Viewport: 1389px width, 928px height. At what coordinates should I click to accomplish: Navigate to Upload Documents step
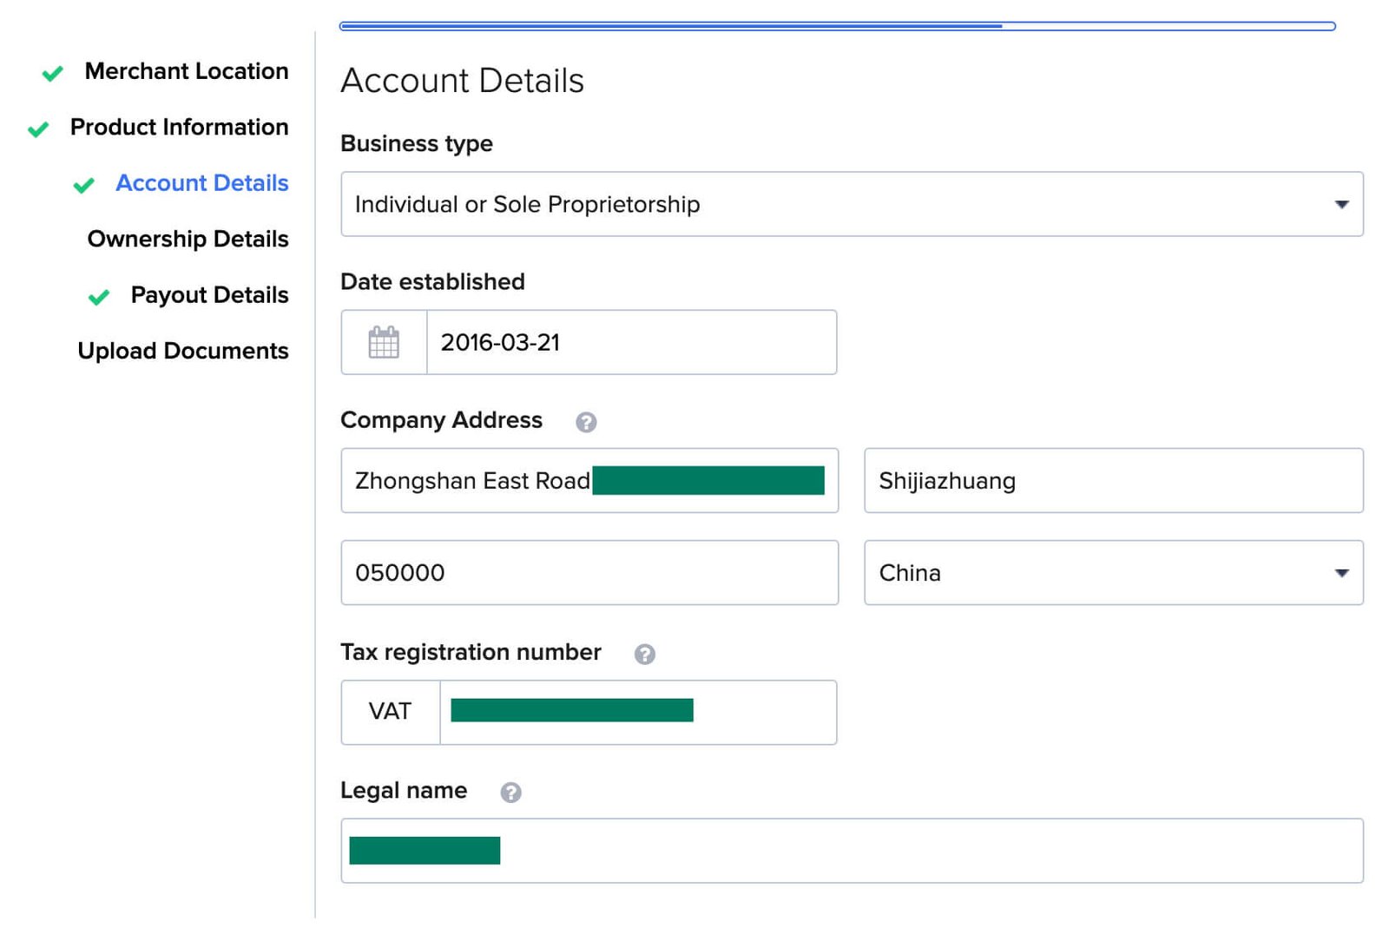(183, 351)
